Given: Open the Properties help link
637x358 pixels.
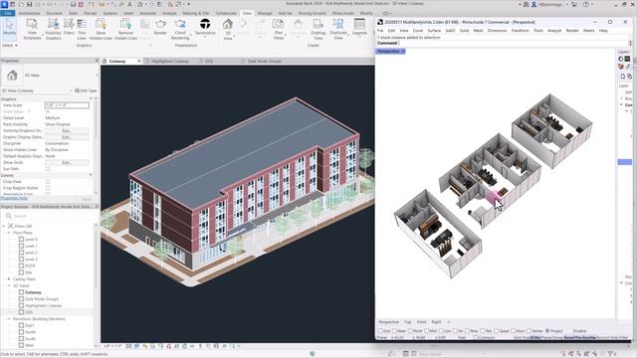Looking at the screenshot, I should click(x=14, y=198).
